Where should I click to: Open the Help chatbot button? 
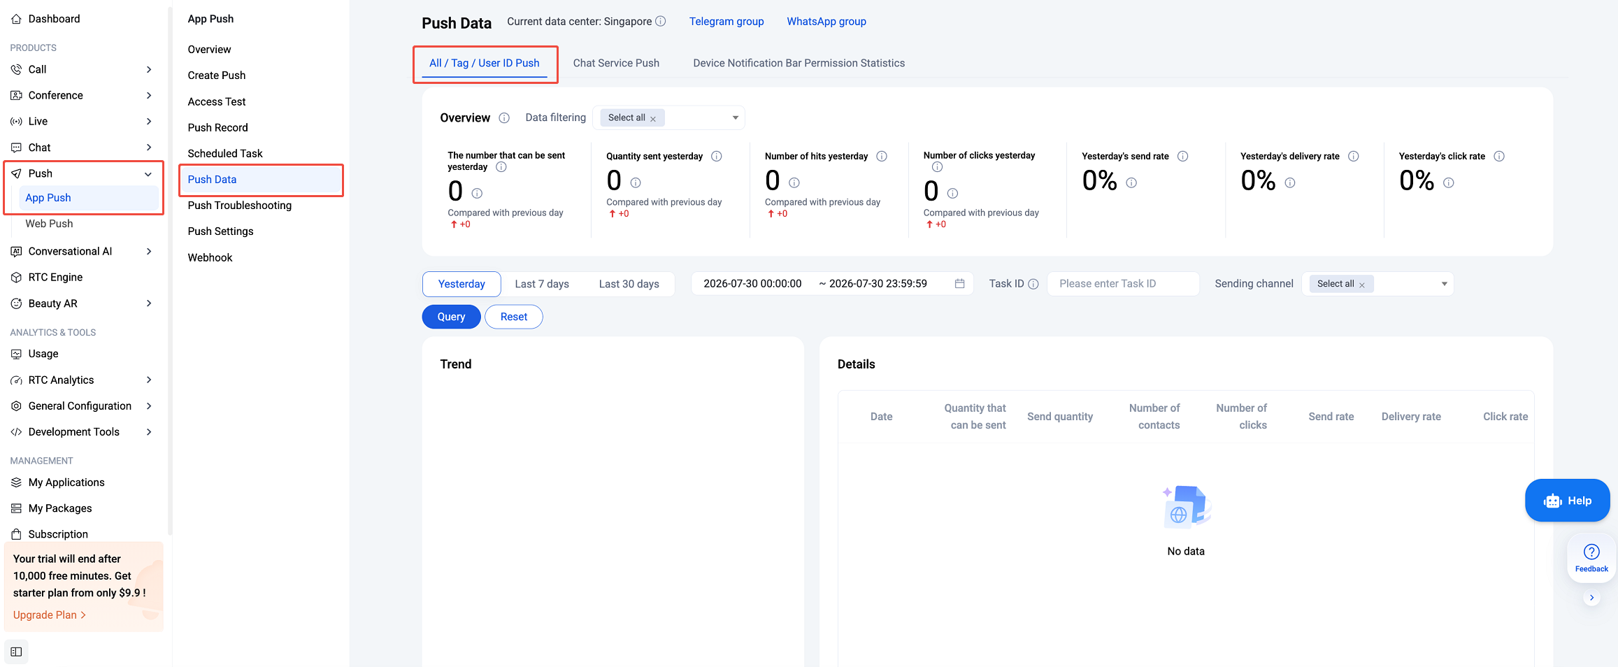[1567, 501]
